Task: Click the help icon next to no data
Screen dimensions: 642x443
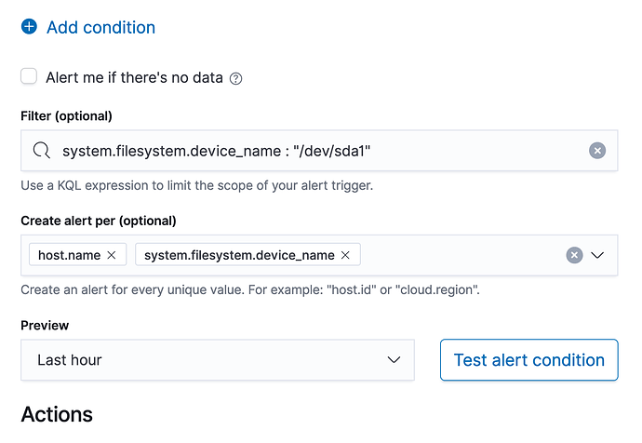Action: point(236,78)
